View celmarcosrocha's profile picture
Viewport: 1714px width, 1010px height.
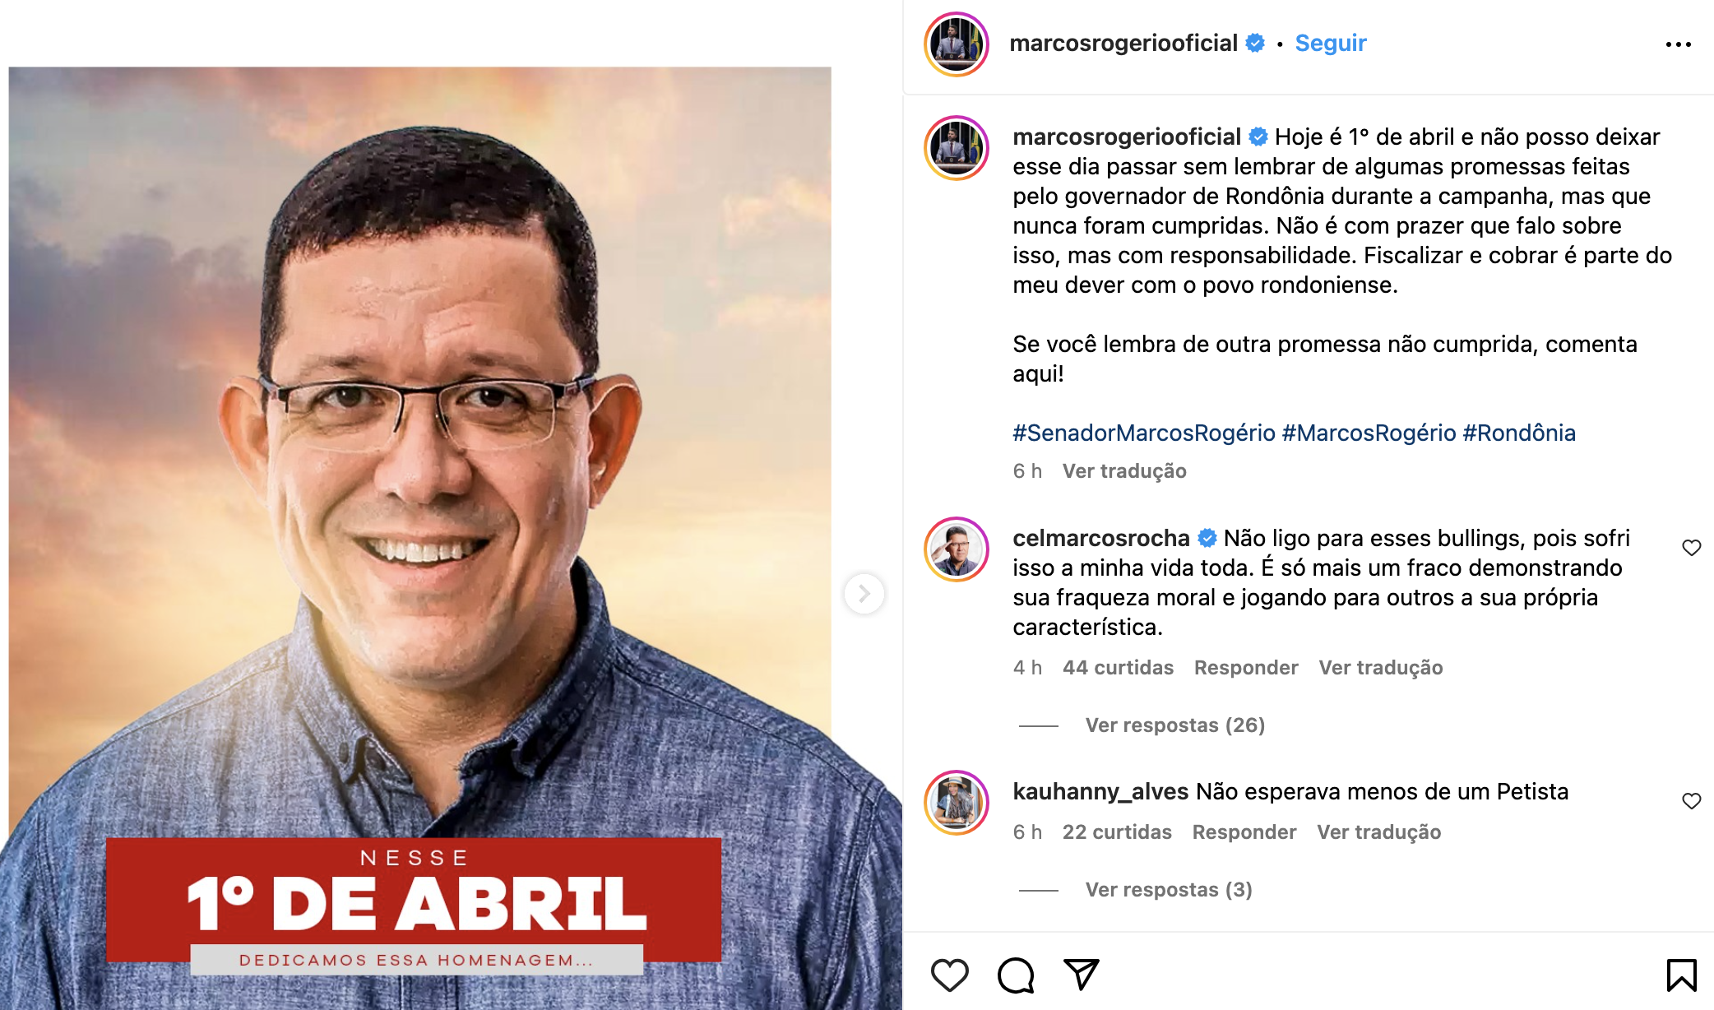coord(957,549)
